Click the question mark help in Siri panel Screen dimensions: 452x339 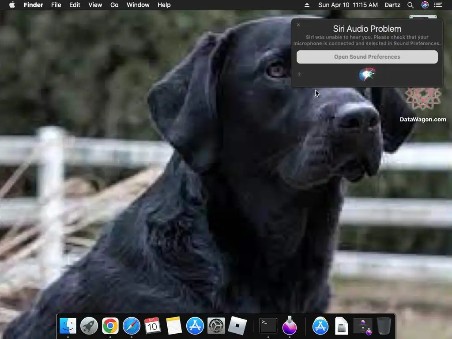coord(299,74)
